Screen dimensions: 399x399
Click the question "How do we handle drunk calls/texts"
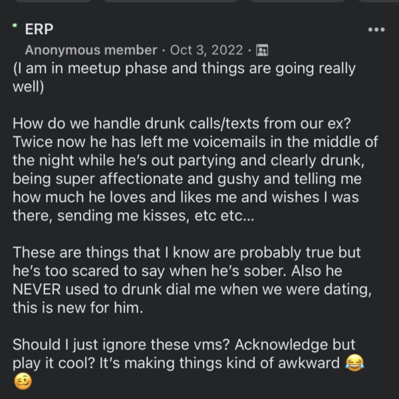click(182, 124)
